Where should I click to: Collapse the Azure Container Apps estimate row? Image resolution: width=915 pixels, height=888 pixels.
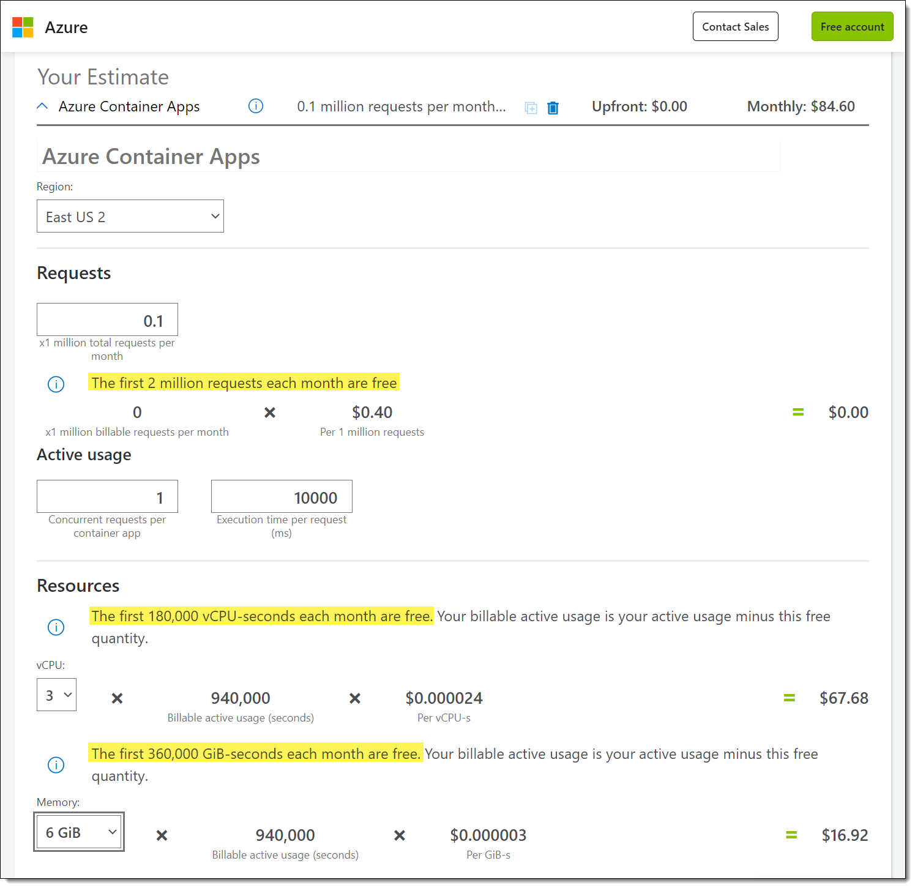(42, 106)
